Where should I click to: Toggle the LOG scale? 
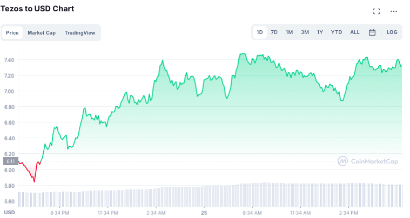click(x=392, y=32)
